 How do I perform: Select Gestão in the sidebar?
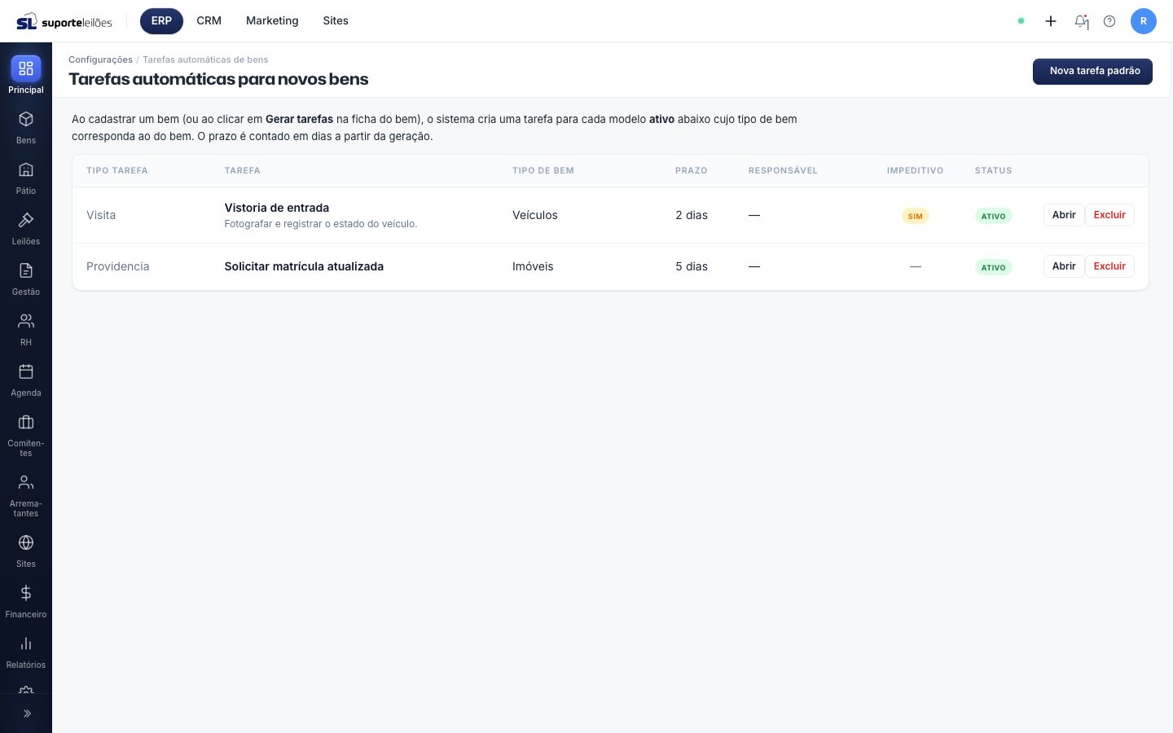[26, 279]
